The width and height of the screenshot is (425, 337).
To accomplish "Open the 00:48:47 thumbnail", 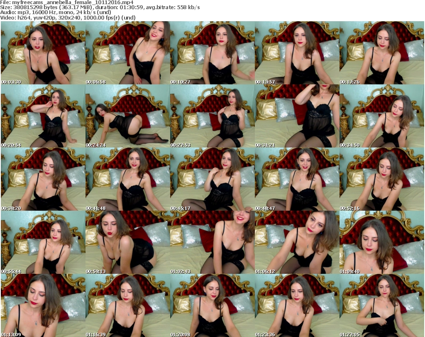I will point(297,180).
